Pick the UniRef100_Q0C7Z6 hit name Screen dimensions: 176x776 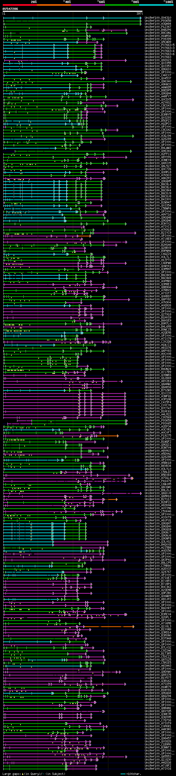click(158, 169)
